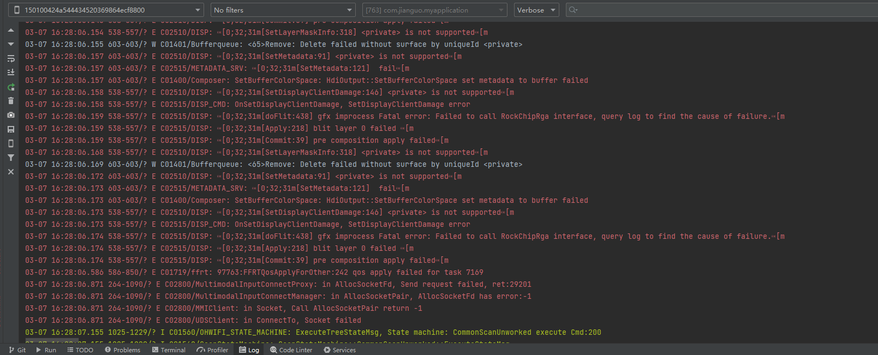Screen dimensions: 878x355
Task: Open the Code Linter tool window
Action: pos(291,350)
